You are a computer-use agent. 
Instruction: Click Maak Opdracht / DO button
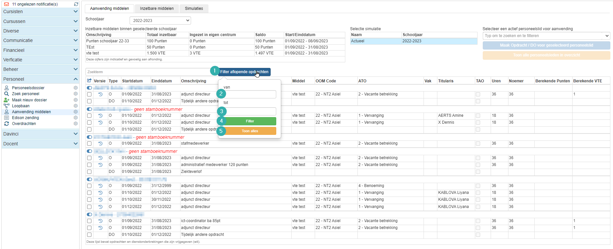pyautogui.click(x=546, y=45)
